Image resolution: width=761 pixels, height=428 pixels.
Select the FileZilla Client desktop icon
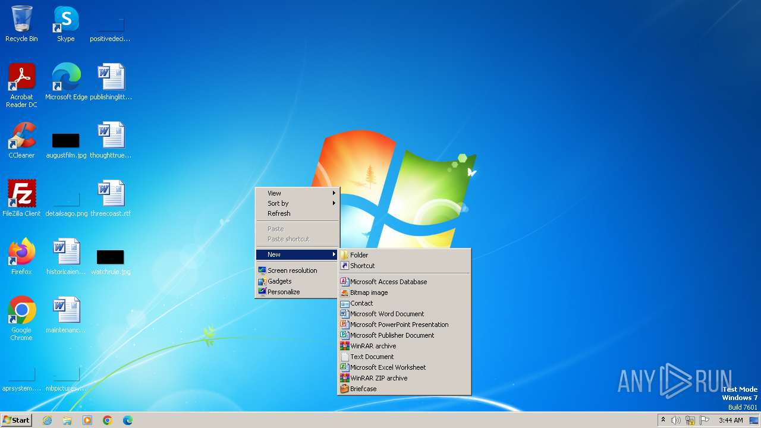pyautogui.click(x=21, y=199)
